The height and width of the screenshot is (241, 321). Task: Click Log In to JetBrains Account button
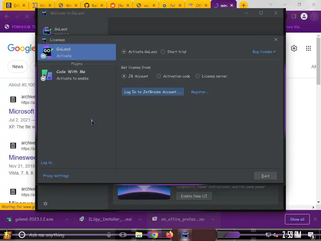click(x=153, y=92)
